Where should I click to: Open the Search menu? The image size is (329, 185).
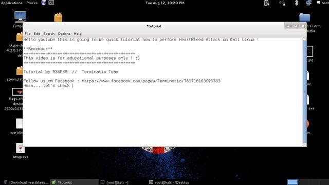point(49,34)
